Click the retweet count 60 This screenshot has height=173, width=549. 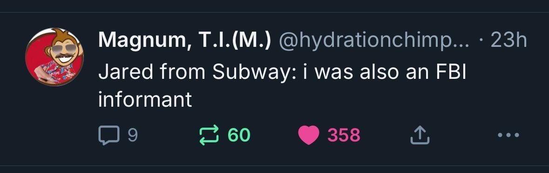[239, 135]
